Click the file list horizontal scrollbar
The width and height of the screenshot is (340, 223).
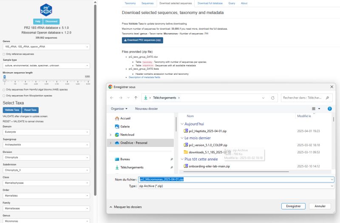click(236, 172)
